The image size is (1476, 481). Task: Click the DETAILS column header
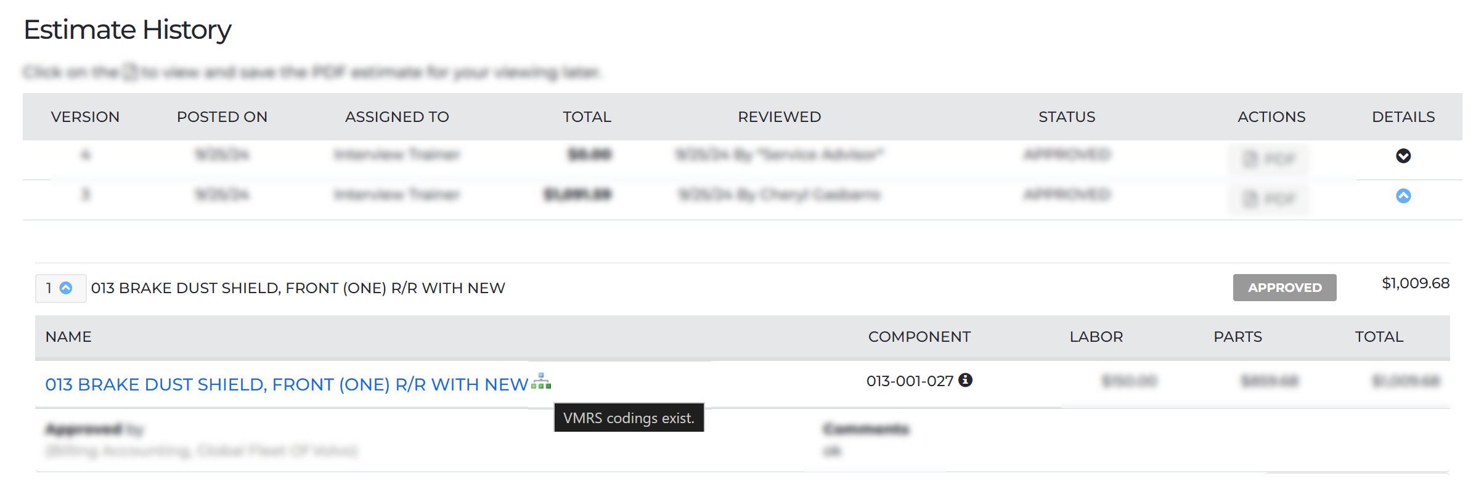coord(1403,117)
